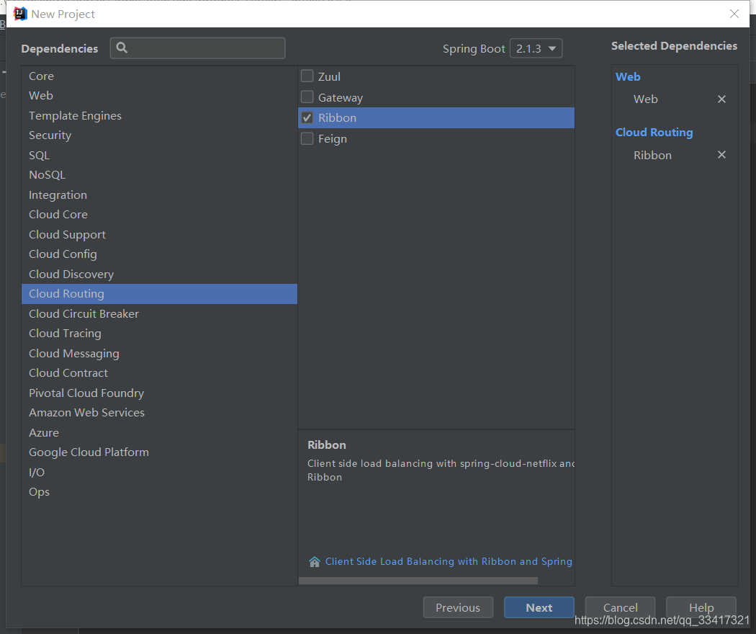
Task: Select the Cloud Circuit Breaker category
Action: click(159, 313)
